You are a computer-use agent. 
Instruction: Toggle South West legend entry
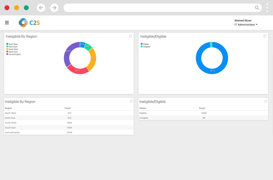[x=13, y=49]
